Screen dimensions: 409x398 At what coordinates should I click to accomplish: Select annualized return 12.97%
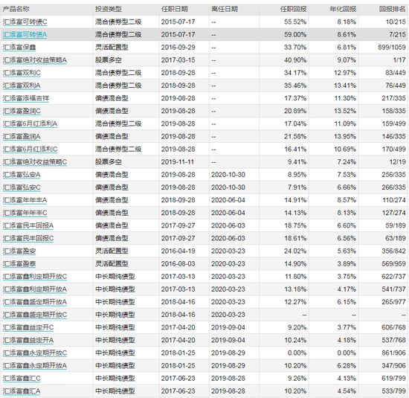pos(345,73)
